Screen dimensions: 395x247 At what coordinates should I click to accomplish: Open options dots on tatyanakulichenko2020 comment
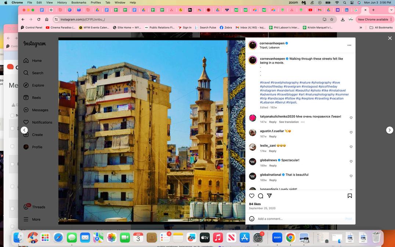pyautogui.click(x=302, y=122)
